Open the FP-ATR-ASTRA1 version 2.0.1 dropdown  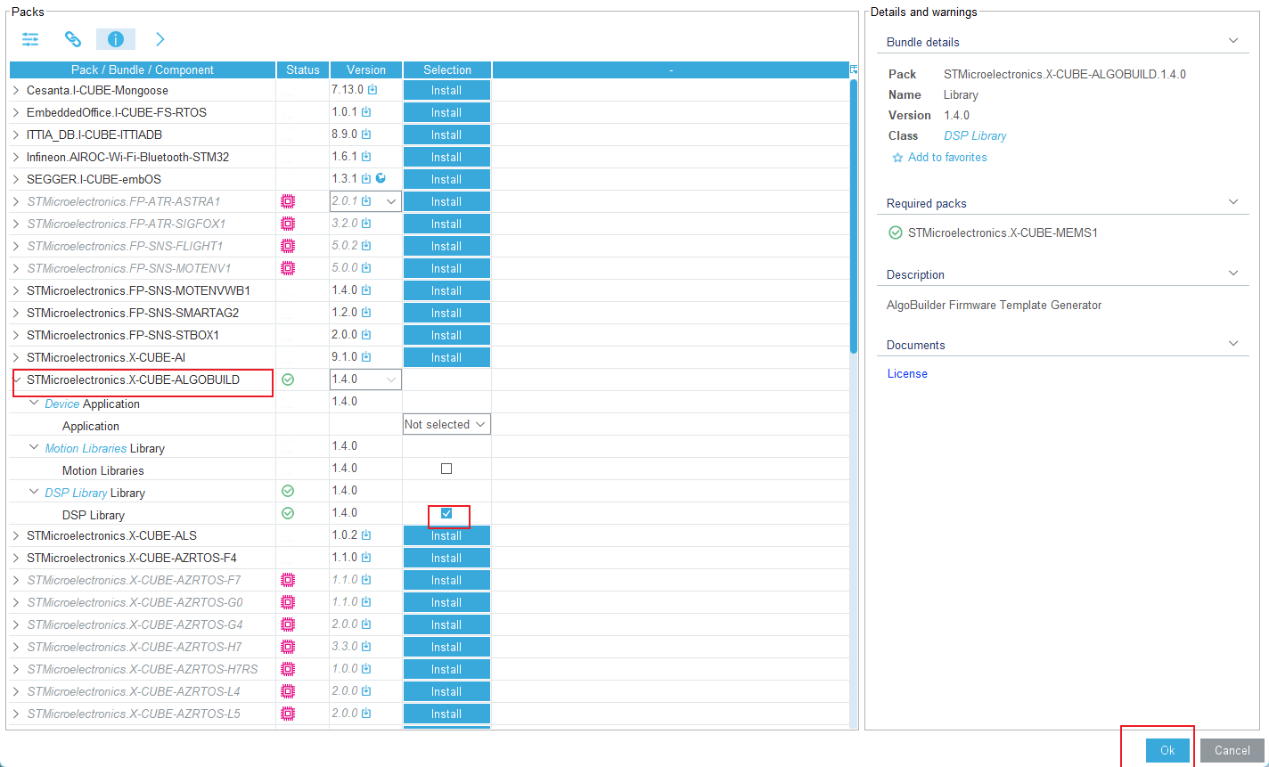pos(365,201)
